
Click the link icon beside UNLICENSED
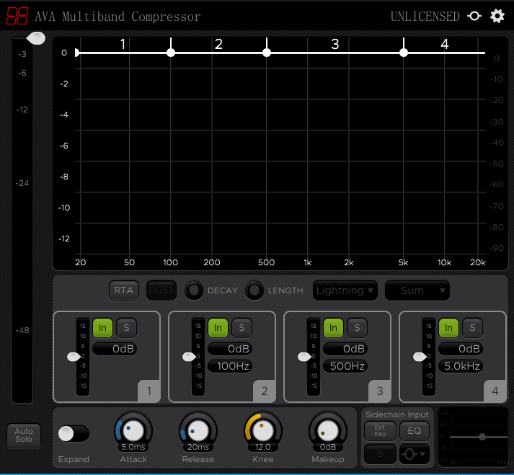pyautogui.click(x=474, y=16)
